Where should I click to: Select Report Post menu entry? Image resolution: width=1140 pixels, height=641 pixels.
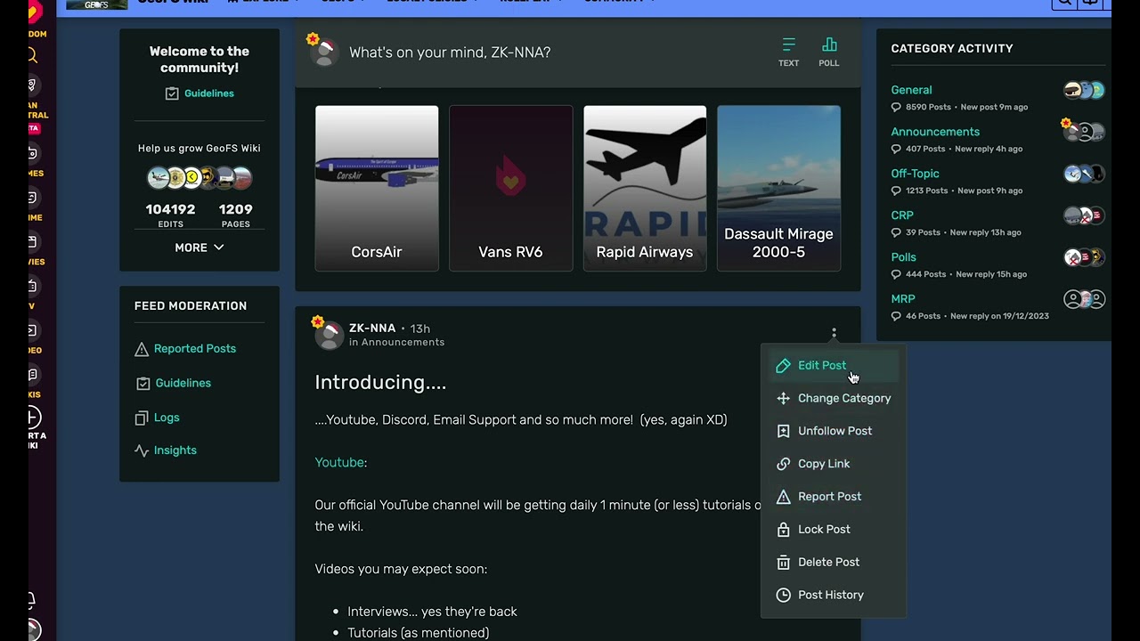coord(834,497)
